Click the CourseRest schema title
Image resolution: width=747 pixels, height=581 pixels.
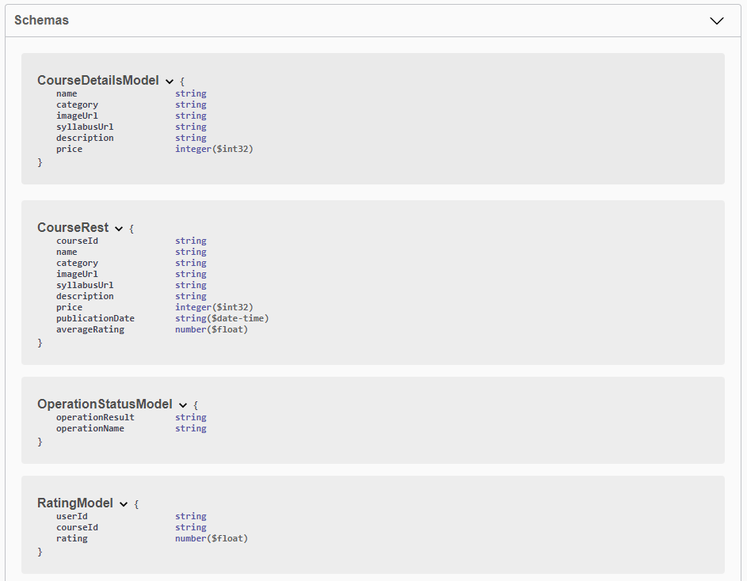(74, 227)
